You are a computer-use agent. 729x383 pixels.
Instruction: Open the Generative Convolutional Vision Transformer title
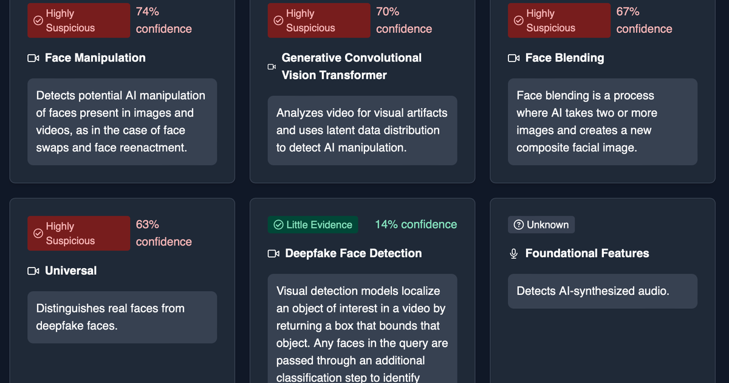(x=351, y=66)
